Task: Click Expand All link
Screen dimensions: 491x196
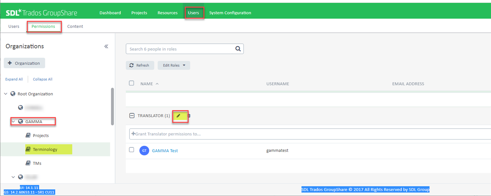Action: [14, 79]
